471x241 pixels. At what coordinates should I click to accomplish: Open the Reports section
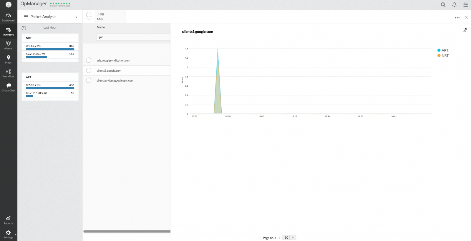pos(8,220)
